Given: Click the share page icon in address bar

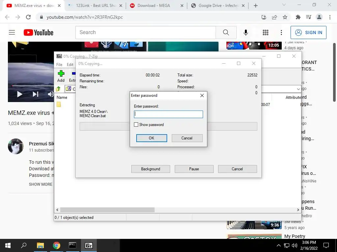Looking at the screenshot, I should click(x=274, y=17).
